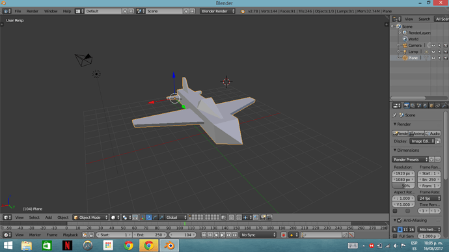The width and height of the screenshot is (449, 252).
Task: Open Netflix from the Windows taskbar
Action: pyautogui.click(x=67, y=245)
